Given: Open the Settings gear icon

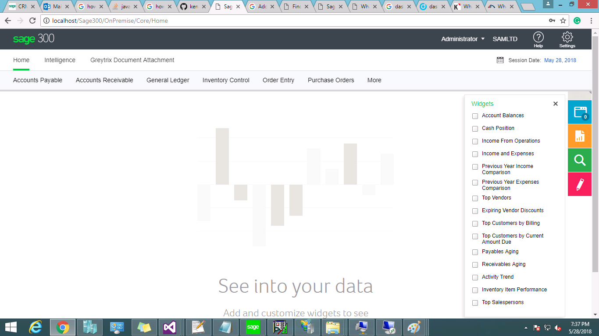Looking at the screenshot, I should (567, 39).
